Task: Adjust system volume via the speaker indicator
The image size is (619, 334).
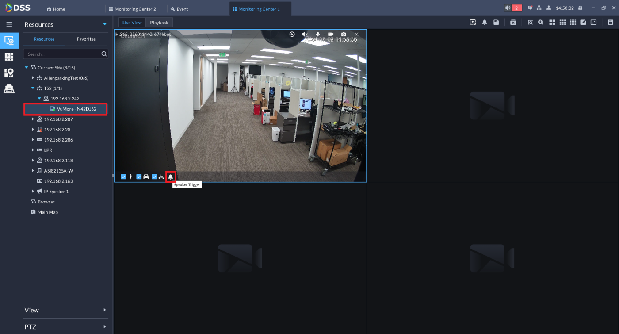Action: pos(507,7)
